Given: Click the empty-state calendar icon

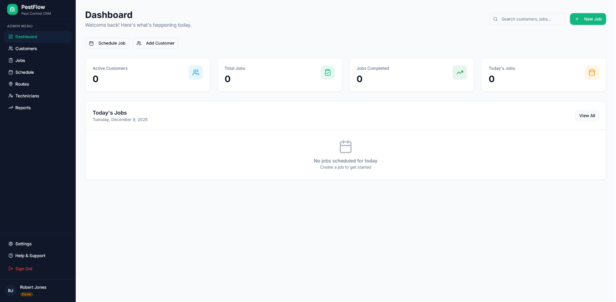Looking at the screenshot, I should point(346,147).
